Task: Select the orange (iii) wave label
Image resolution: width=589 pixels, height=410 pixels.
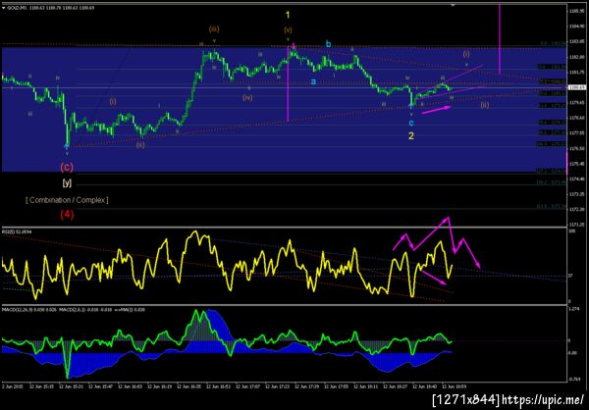Action: pyautogui.click(x=214, y=28)
